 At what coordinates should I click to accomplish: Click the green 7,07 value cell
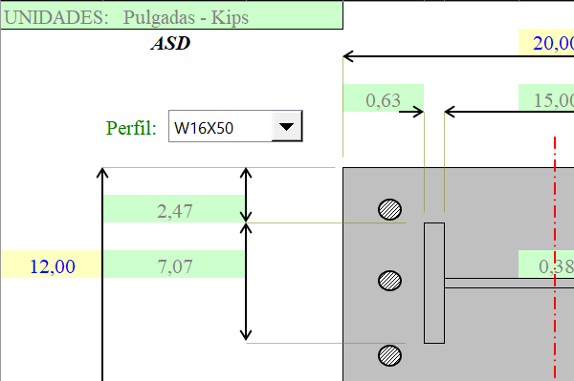pyautogui.click(x=174, y=265)
